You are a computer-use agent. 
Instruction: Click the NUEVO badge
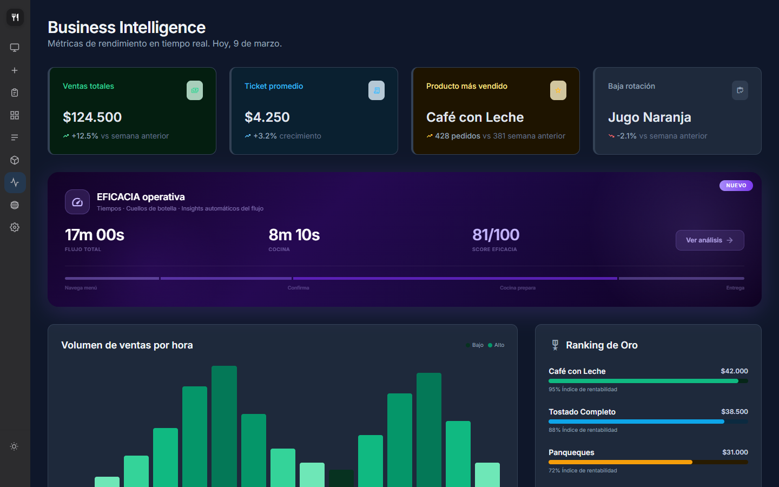(736, 186)
